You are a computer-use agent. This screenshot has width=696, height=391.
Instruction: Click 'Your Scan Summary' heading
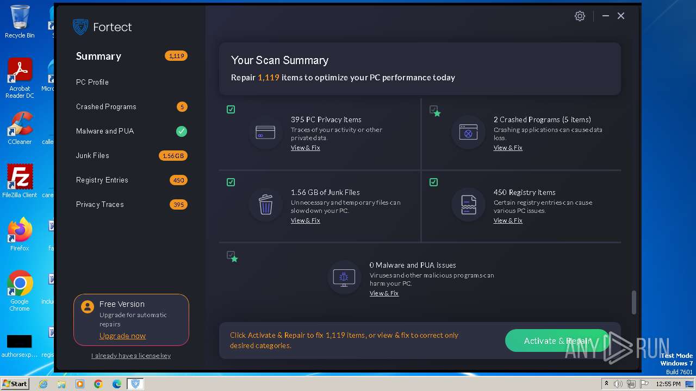click(279, 60)
